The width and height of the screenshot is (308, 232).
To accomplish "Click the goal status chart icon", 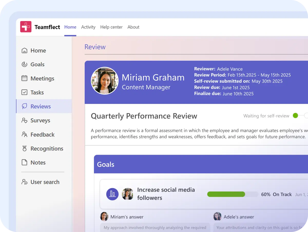I will (x=112, y=194).
